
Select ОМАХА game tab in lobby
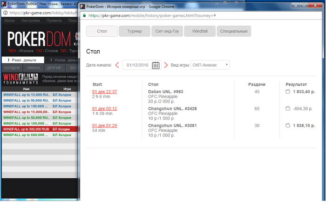(x=33, y=68)
